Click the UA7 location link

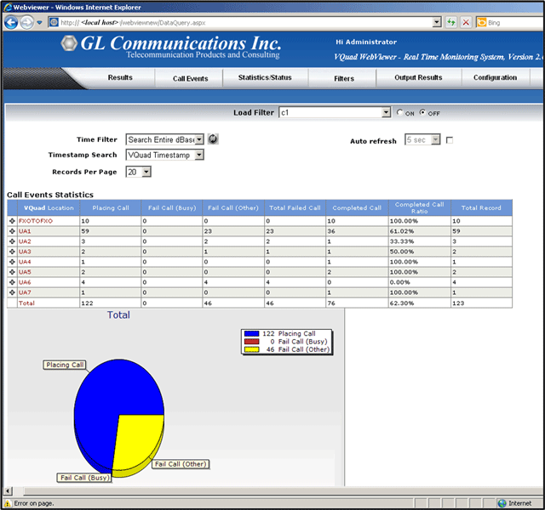pos(25,292)
